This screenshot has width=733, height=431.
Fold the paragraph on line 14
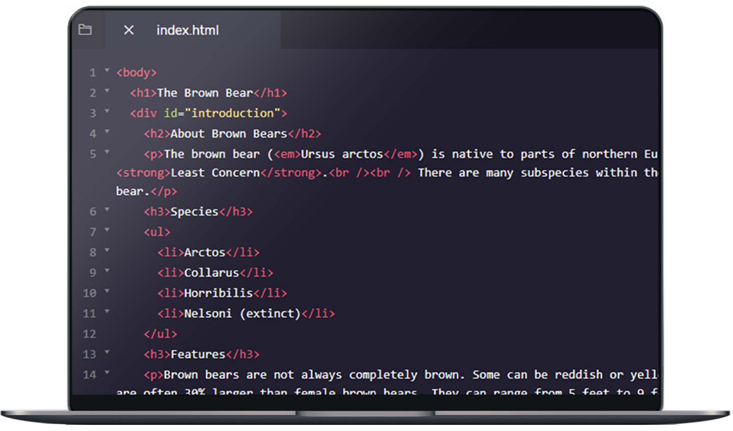tap(107, 373)
